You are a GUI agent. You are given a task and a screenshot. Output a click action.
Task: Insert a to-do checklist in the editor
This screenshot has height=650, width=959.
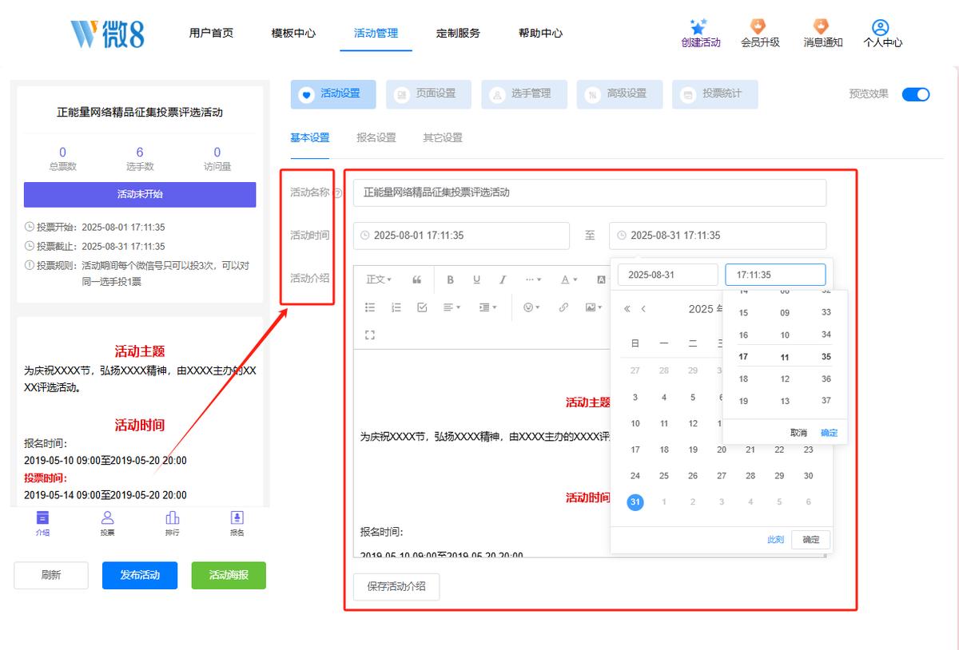pos(423,307)
